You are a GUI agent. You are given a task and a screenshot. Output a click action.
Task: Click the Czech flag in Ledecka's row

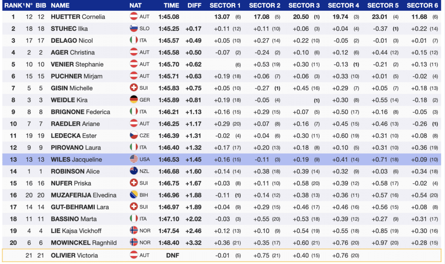pyautogui.click(x=134, y=135)
